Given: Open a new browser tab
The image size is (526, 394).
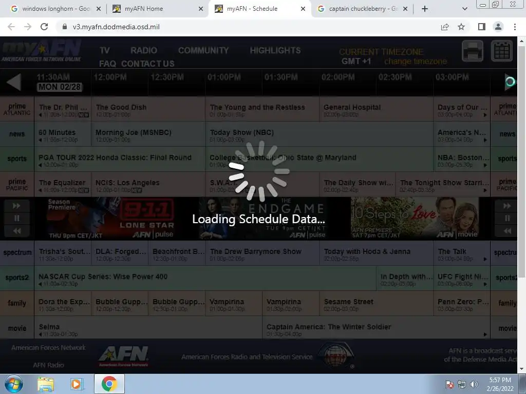Looking at the screenshot, I should tap(425, 9).
